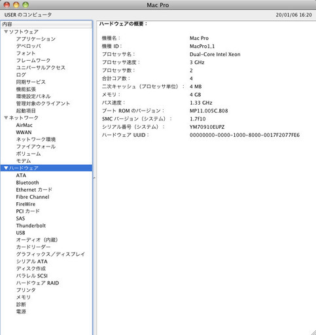This screenshot has height=335, width=316.
Task: Select AirMac under network
Action: click(24, 125)
